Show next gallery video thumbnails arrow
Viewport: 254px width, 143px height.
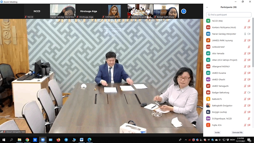[184, 11]
